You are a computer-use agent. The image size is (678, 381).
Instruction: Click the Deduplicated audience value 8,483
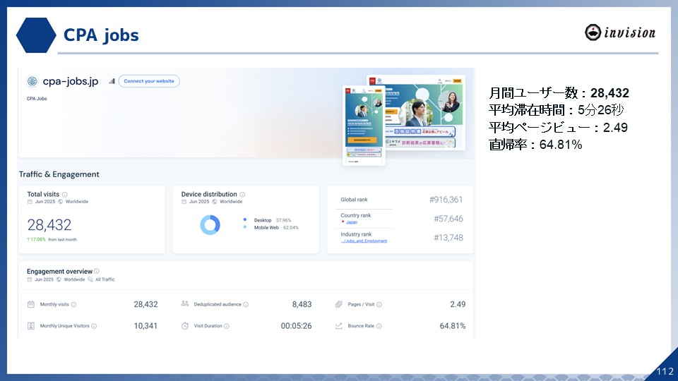[302, 304]
